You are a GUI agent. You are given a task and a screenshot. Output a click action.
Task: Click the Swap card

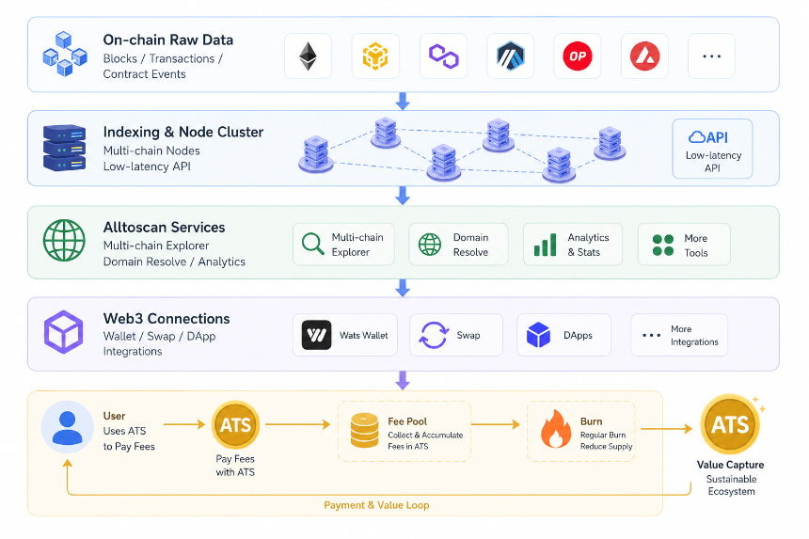click(456, 335)
